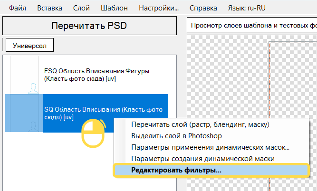Choose Перечитать слой (растр, блендинг, маску)
Screen dimensions: 317x191
click(x=200, y=125)
